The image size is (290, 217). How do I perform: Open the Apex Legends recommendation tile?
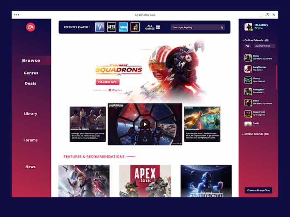coord(145,181)
